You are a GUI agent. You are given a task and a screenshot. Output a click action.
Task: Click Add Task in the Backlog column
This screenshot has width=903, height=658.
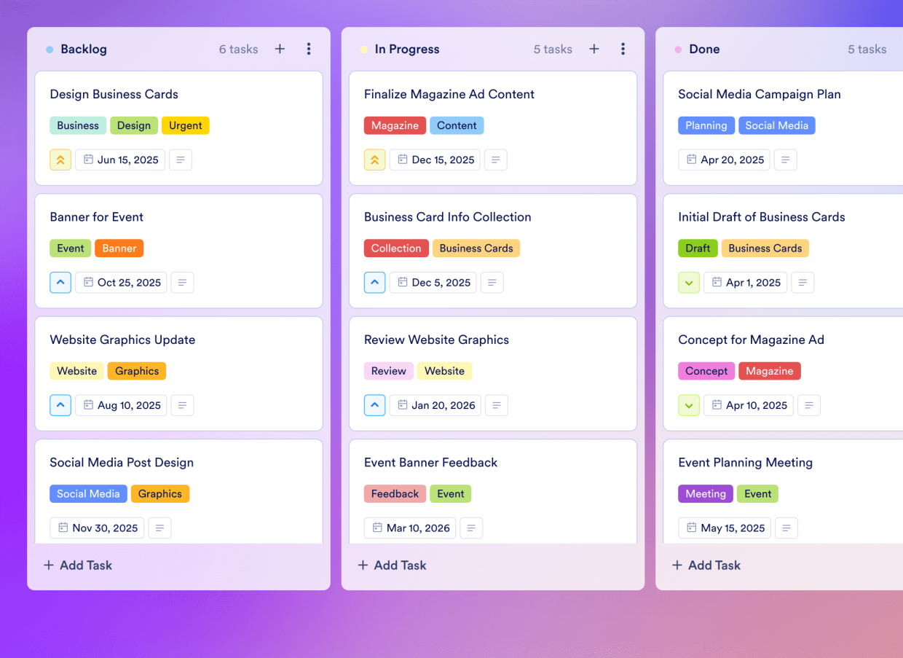[78, 565]
